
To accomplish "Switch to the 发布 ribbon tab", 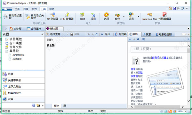I will coord(35,9).
